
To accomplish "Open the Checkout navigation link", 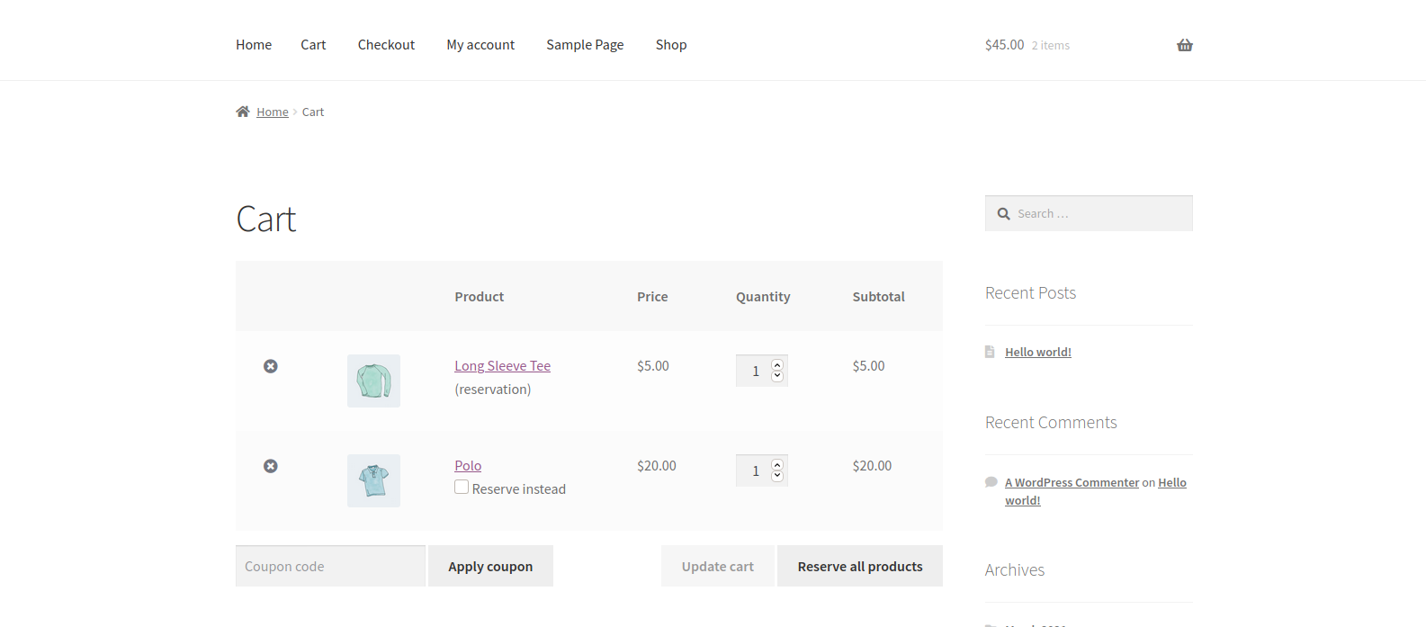I will click(x=386, y=45).
